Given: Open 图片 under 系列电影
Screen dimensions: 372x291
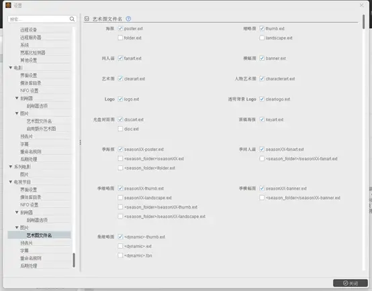Looking at the screenshot, I should 24,174.
